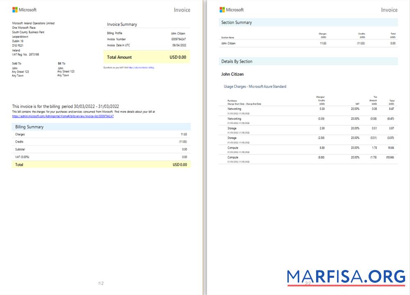The height and width of the screenshot is (295, 410).
Task: Select the Billing Summary section header
Action: click(x=100, y=127)
